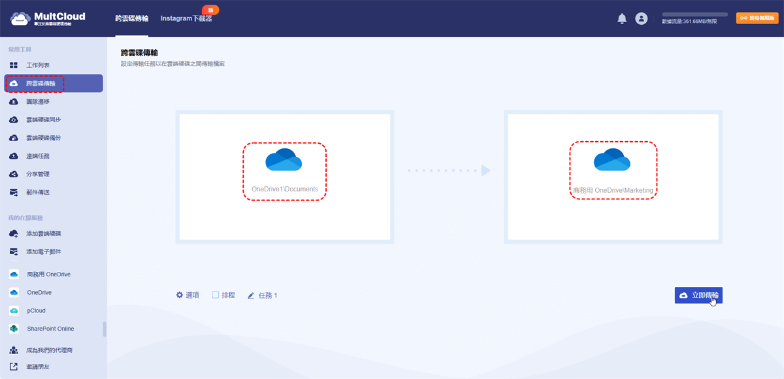Click the 任務 1 pencil icon

point(251,296)
